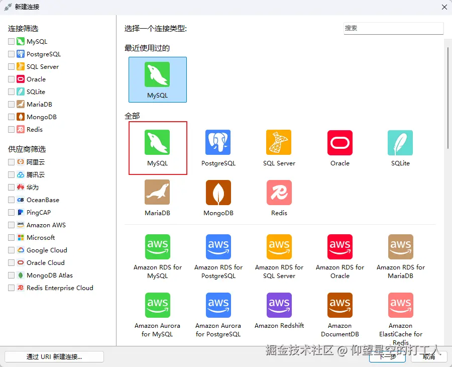Click the connection list vertical scrollbar
This screenshot has height=367, width=452.
pos(447,98)
